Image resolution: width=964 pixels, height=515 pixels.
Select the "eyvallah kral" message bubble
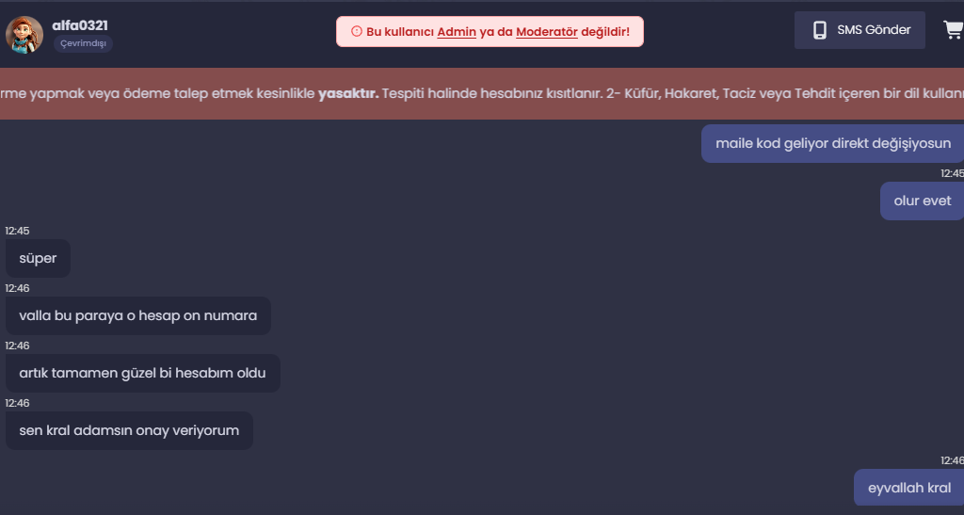pos(908,488)
